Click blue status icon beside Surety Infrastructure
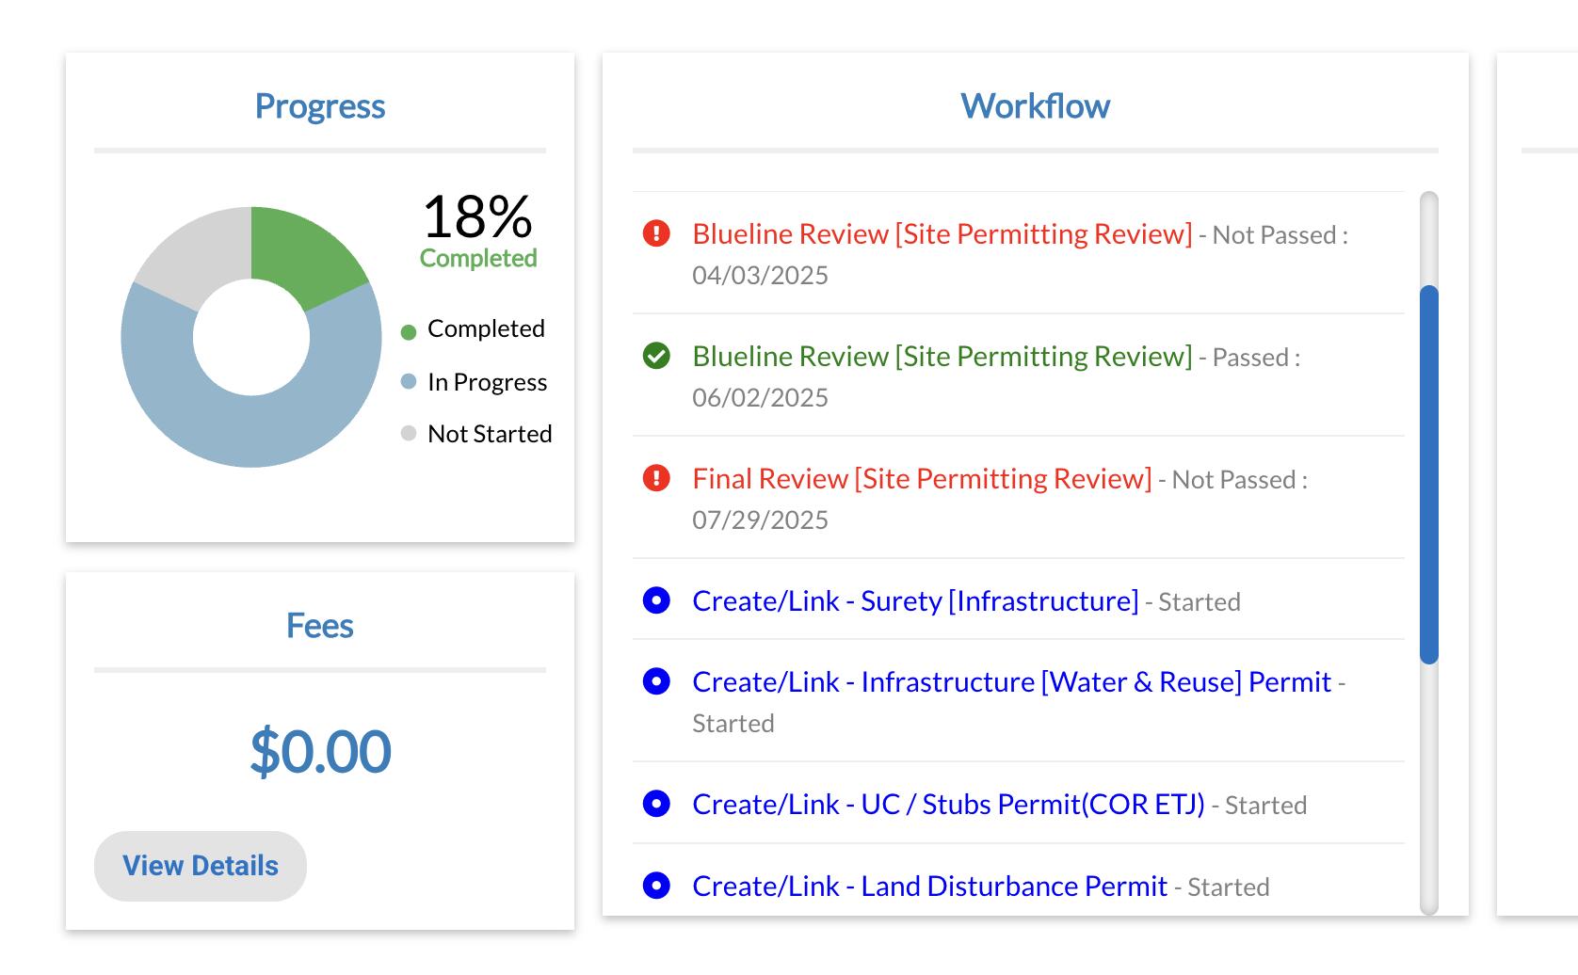The height and width of the screenshot is (975, 1578). (656, 600)
